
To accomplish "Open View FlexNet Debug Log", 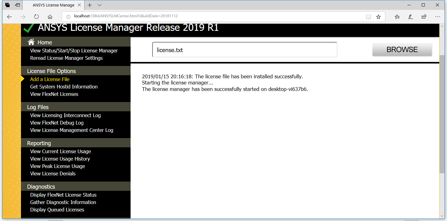I will coord(57,123).
